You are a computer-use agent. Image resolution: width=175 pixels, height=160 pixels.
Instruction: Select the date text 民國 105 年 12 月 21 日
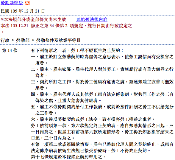click(x=23, y=11)
